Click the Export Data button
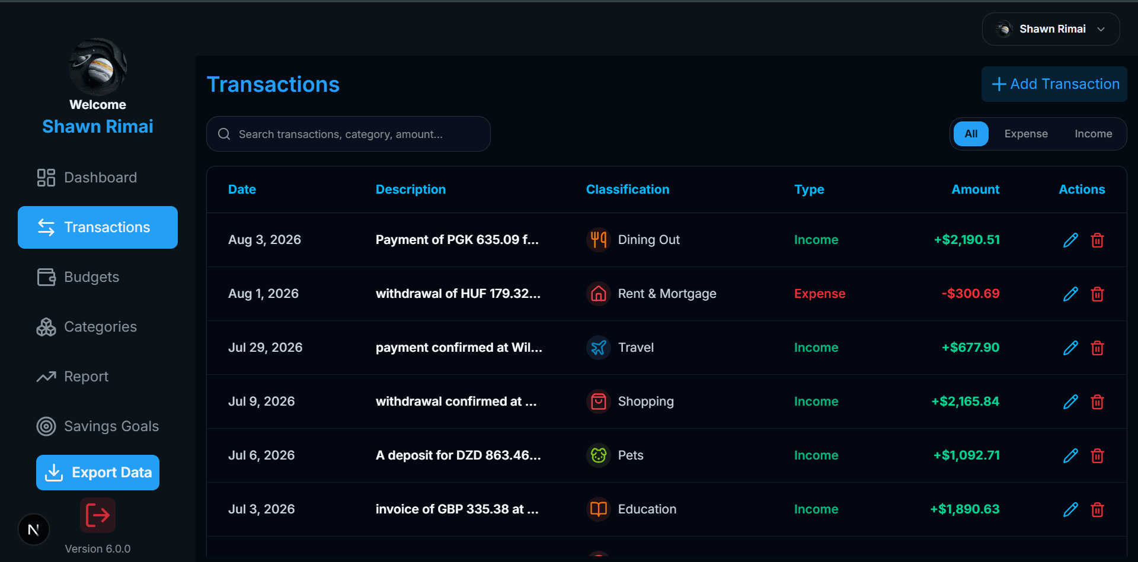This screenshot has width=1138, height=562. point(98,473)
